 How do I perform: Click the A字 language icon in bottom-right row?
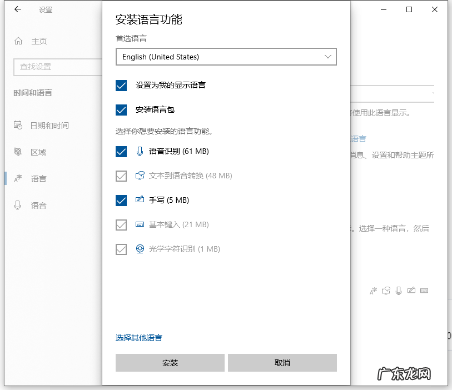(x=373, y=291)
